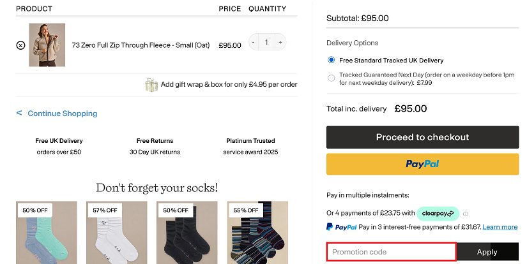Image resolution: width=527 pixels, height=264 pixels.
Task: Open the fleece product thumbnail
Action: click(x=47, y=45)
